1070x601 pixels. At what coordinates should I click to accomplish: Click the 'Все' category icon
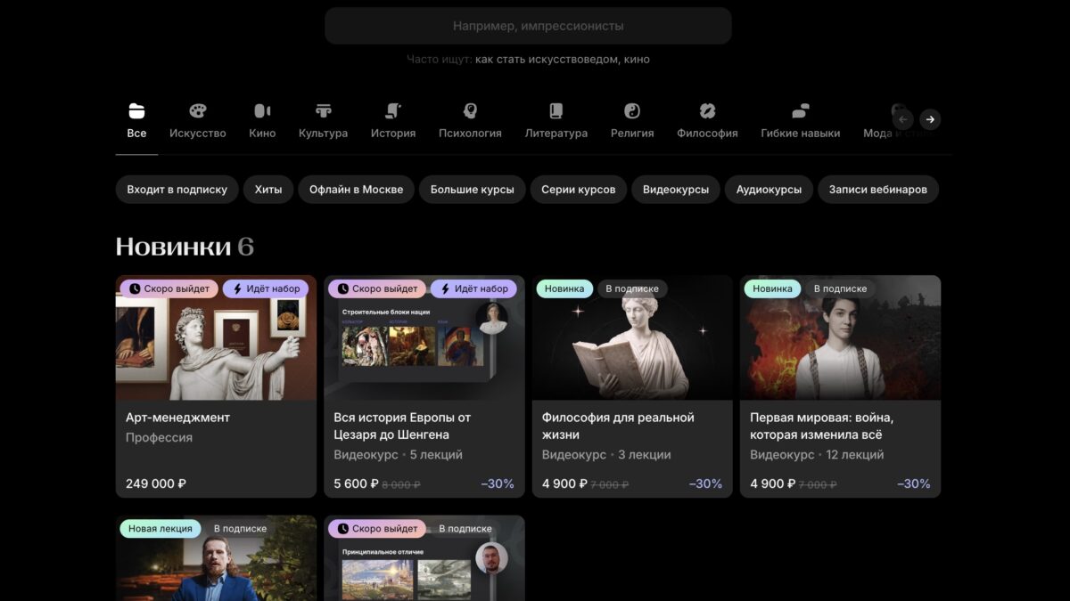[136, 110]
